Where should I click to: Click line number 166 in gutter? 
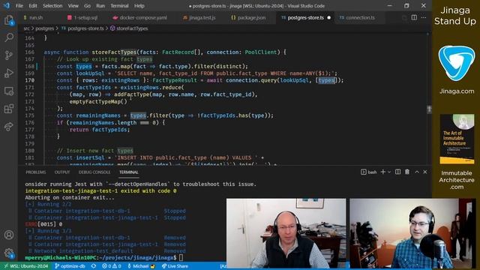[x=30, y=52]
